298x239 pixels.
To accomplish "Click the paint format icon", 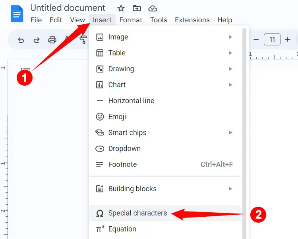I will click(83, 40).
